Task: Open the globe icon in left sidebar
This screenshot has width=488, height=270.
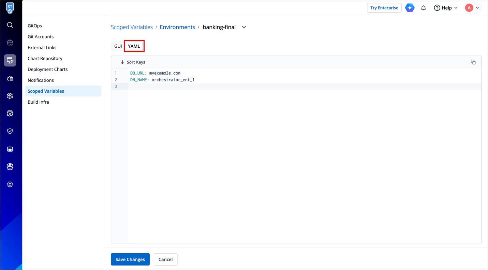Action: (10, 43)
